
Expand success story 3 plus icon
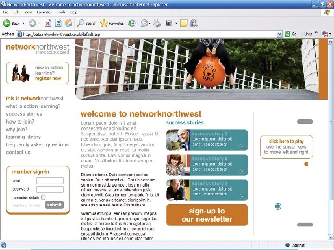point(242,146)
